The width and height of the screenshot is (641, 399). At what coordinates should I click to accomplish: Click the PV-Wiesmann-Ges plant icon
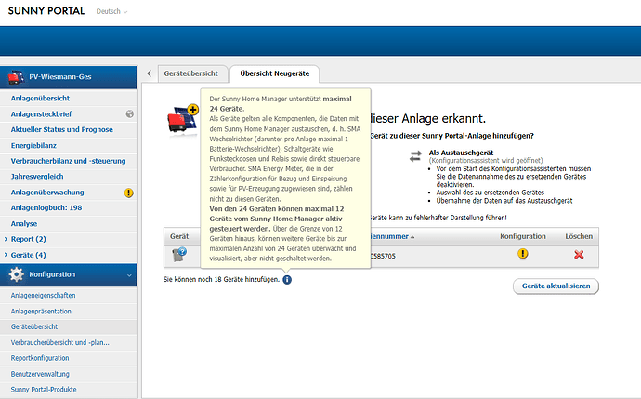point(16,77)
